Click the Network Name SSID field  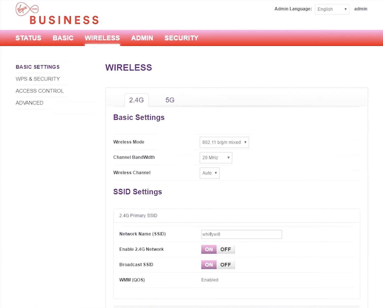[241, 234]
